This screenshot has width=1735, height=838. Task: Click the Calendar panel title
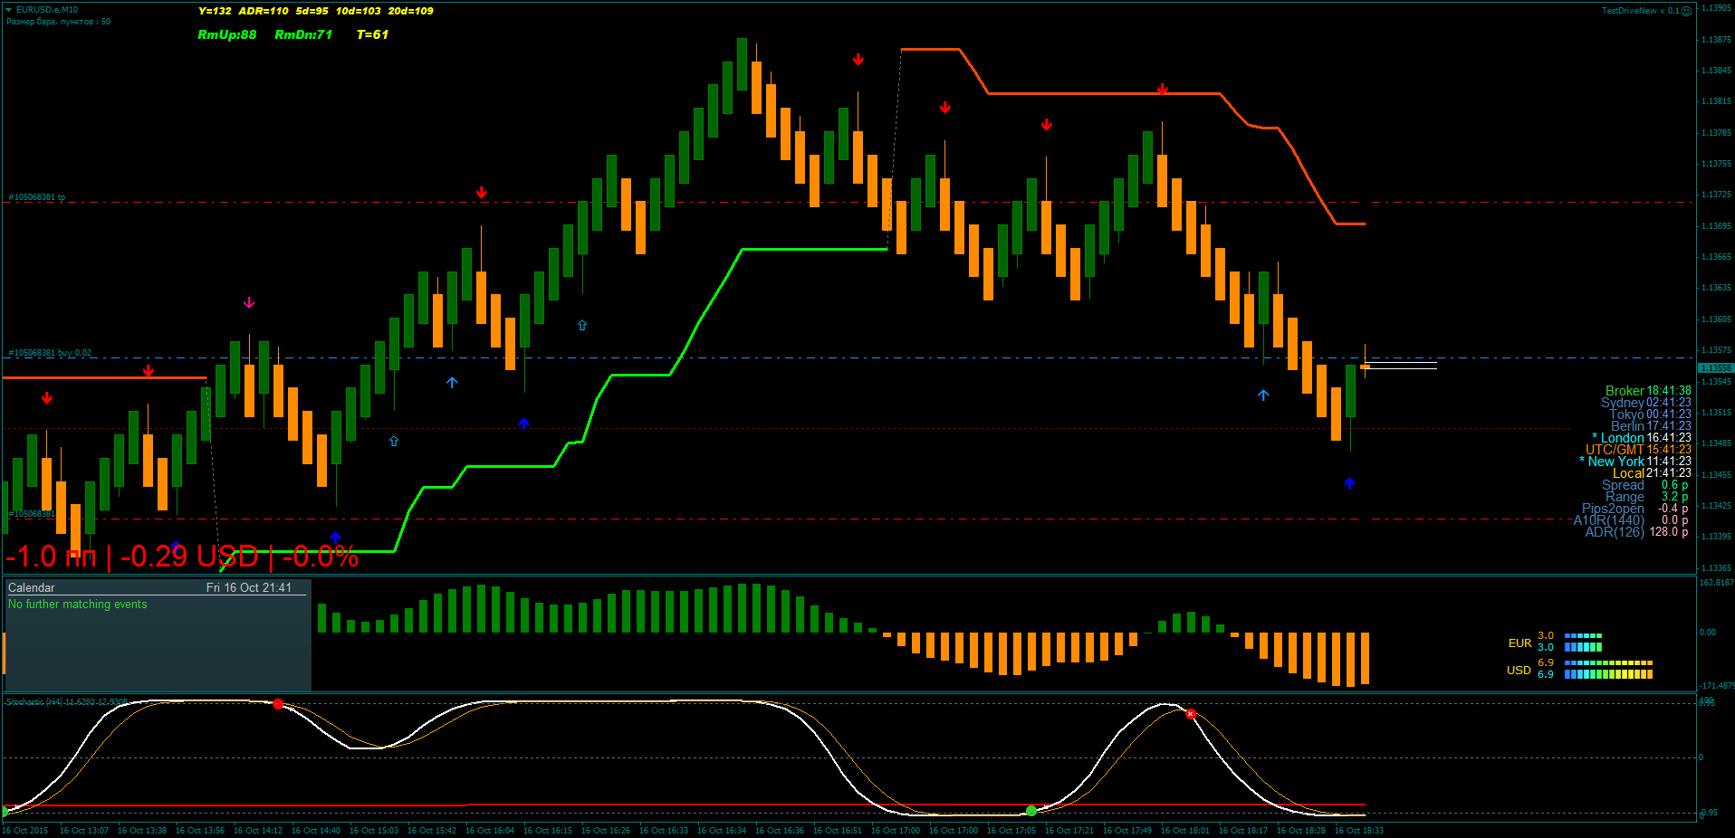point(32,588)
